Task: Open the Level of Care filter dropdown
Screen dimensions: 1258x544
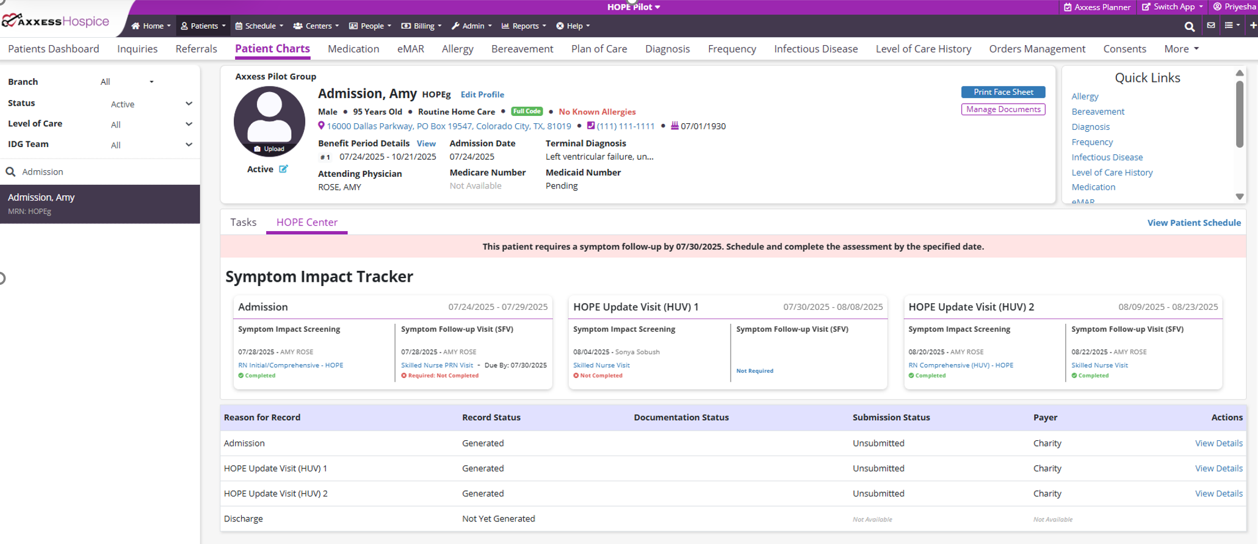Action: click(151, 124)
